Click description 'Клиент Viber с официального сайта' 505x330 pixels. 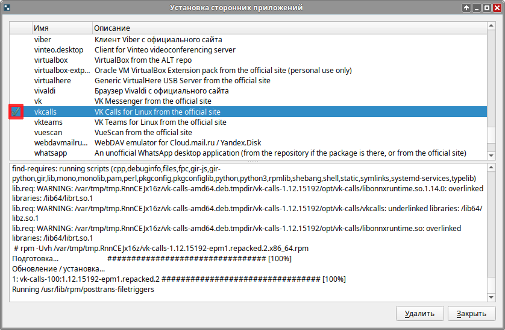(158, 40)
